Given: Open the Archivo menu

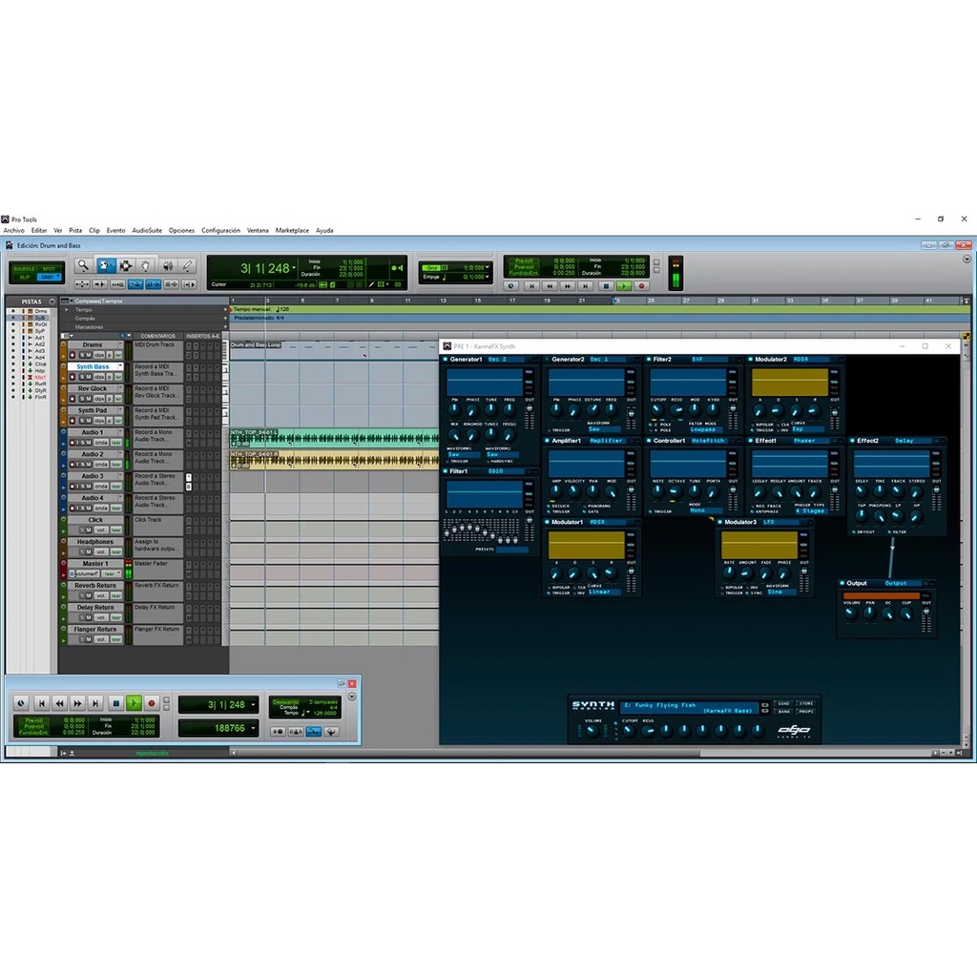Looking at the screenshot, I should [x=13, y=231].
